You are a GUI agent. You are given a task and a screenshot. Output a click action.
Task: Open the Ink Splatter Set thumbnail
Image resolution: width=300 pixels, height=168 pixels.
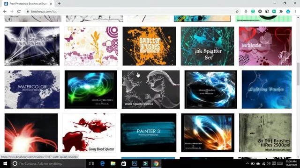pyautogui.click(x=207, y=46)
